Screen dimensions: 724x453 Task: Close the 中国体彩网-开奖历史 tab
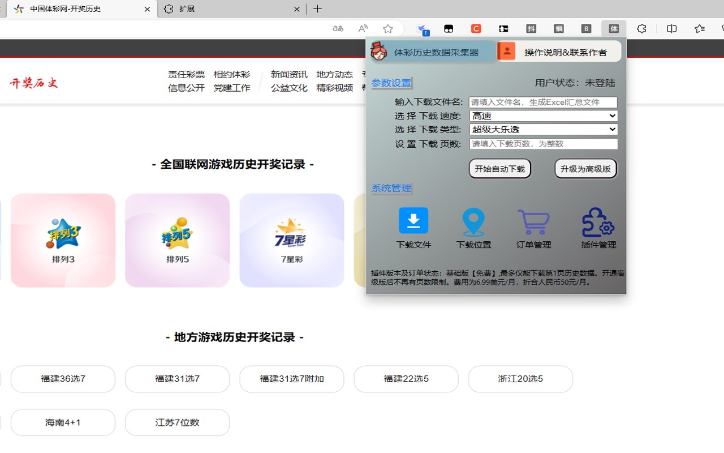[147, 9]
